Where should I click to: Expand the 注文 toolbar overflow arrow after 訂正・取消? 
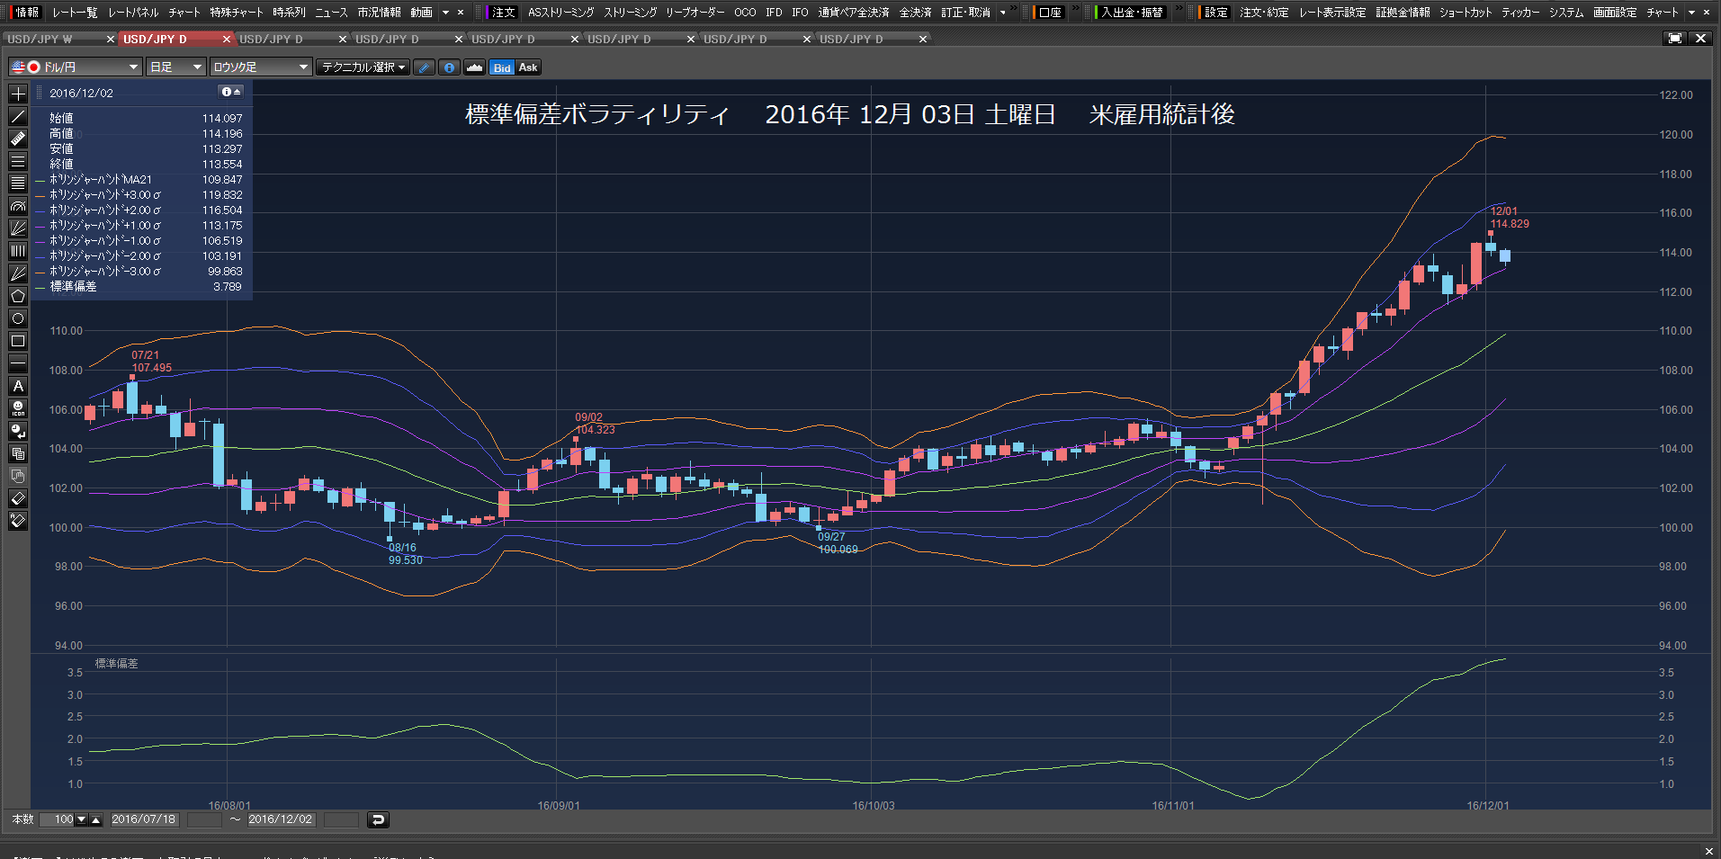(x=1003, y=13)
